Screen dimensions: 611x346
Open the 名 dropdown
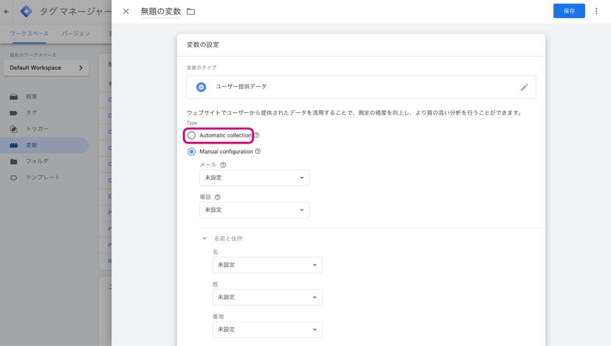[267, 265]
